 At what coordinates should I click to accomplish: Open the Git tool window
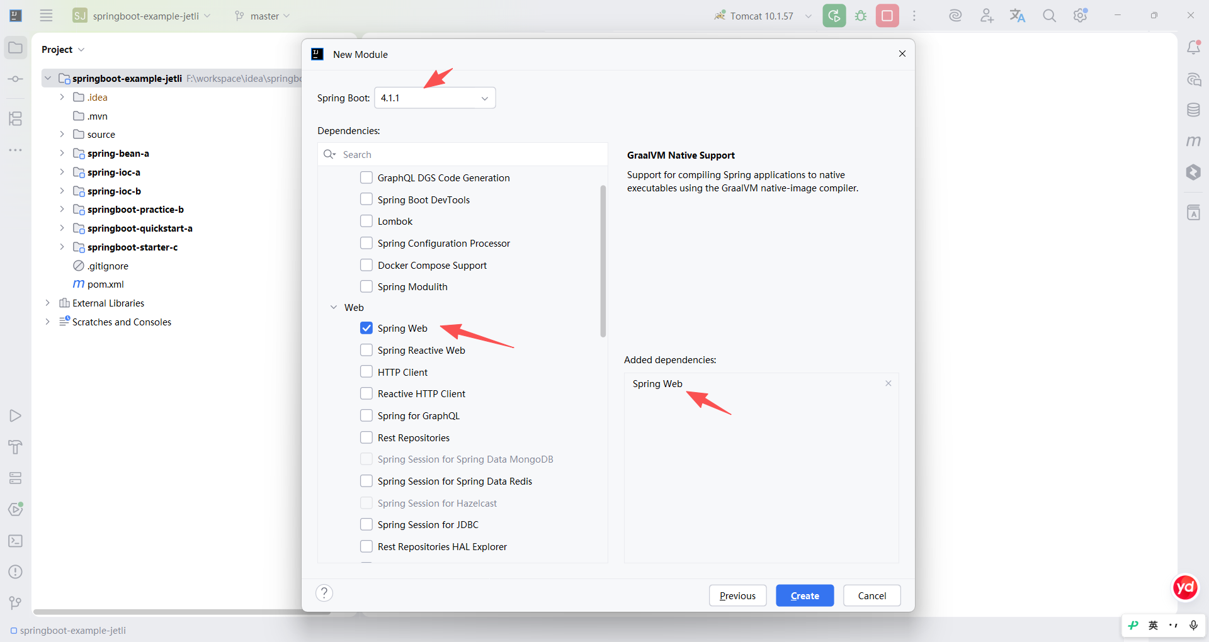16,603
